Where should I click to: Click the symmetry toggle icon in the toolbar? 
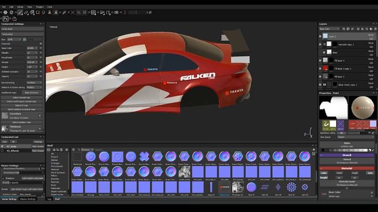pos(73,12)
